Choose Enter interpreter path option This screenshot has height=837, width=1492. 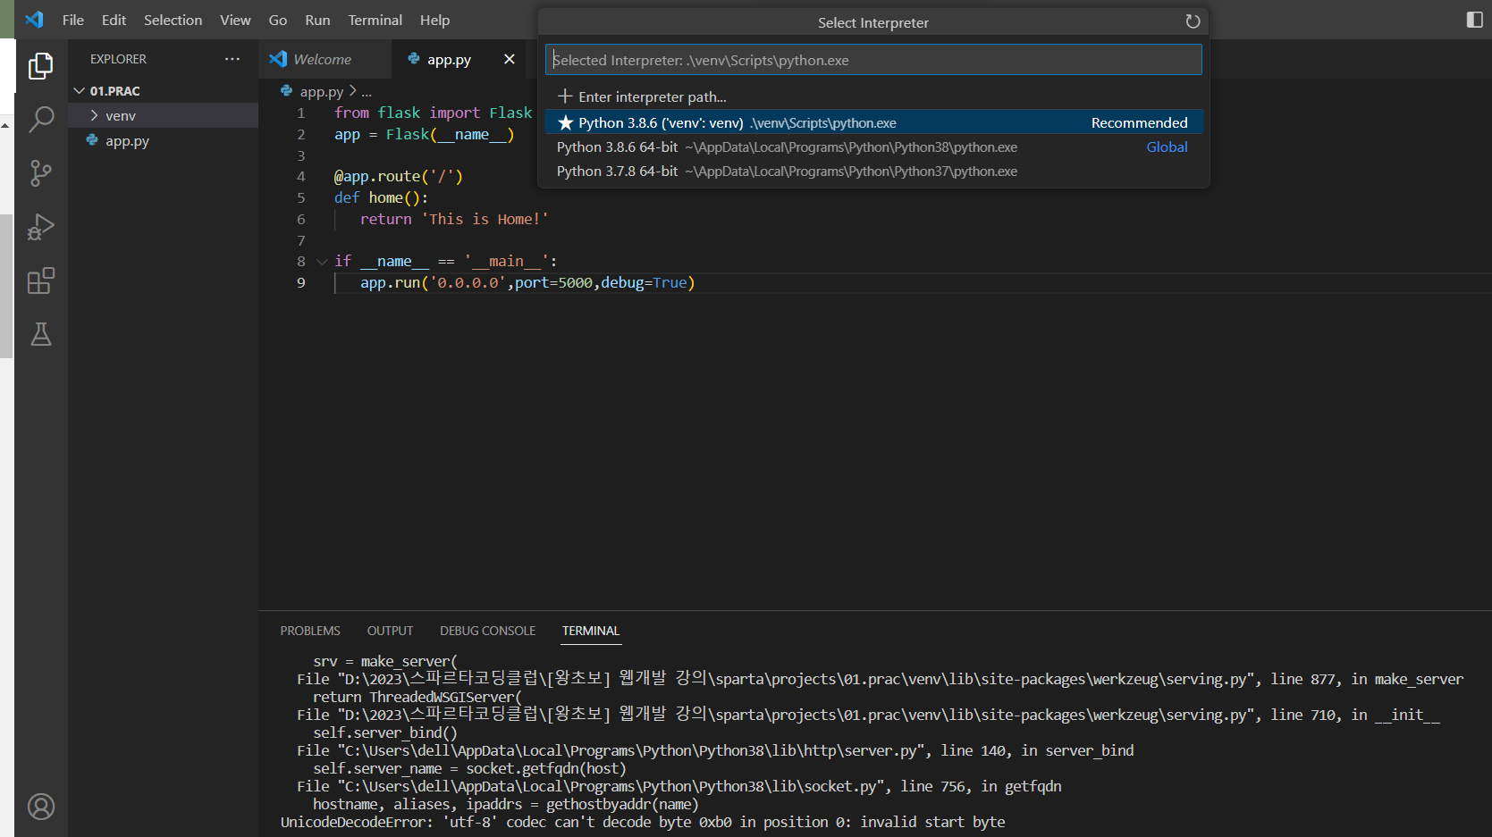(x=873, y=96)
